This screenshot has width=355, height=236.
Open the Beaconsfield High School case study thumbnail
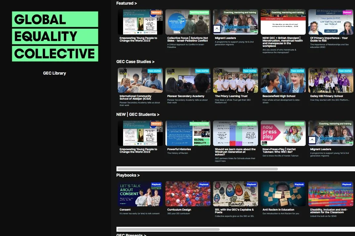(x=283, y=80)
